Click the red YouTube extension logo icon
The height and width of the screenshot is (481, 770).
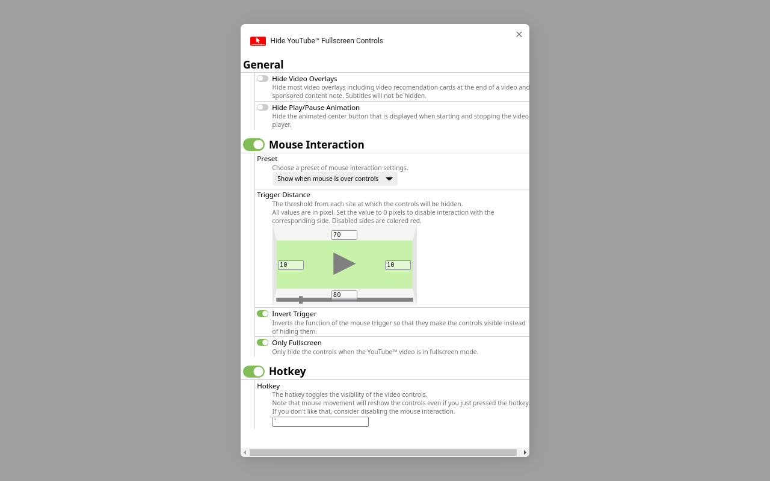(x=257, y=41)
